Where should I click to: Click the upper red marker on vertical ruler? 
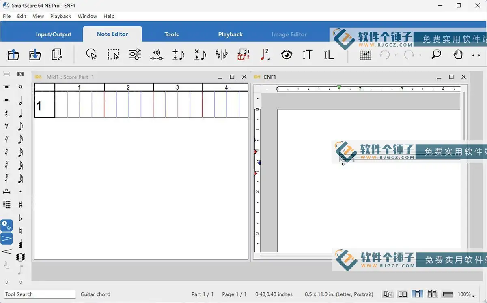(256, 151)
